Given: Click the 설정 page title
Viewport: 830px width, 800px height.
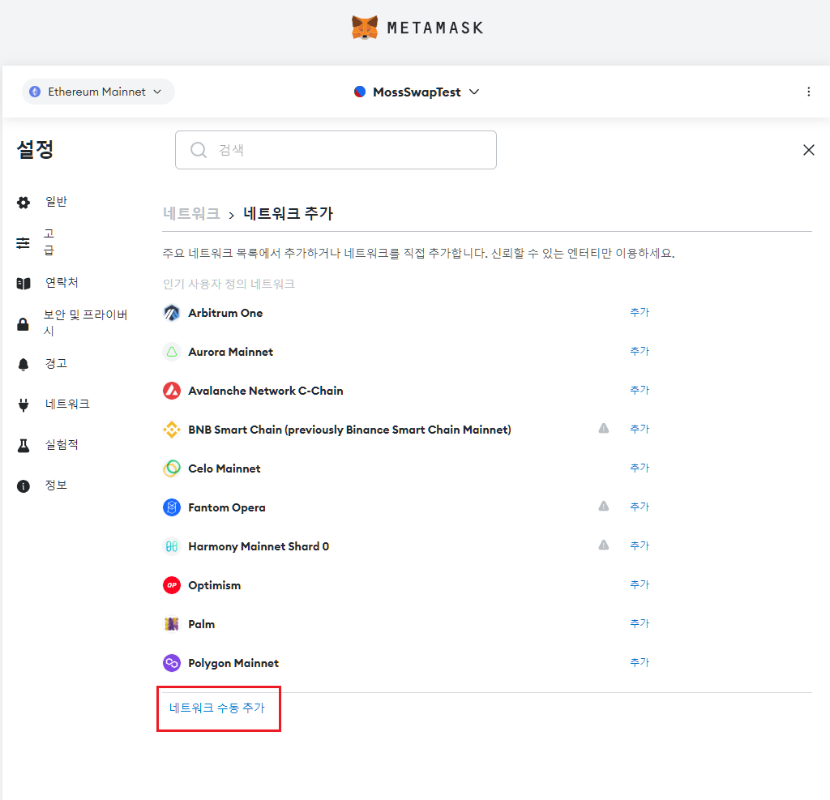Looking at the screenshot, I should pyautogui.click(x=35, y=149).
